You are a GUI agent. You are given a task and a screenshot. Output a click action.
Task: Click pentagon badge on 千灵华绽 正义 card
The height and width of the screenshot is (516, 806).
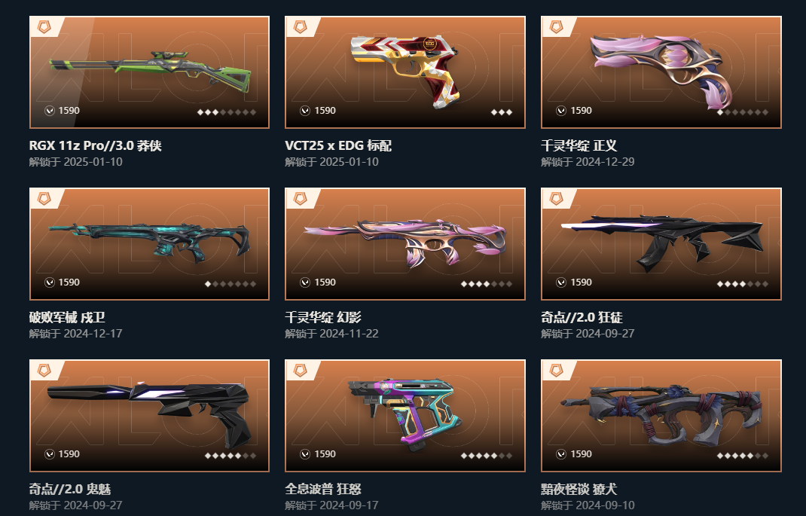pyautogui.click(x=556, y=26)
